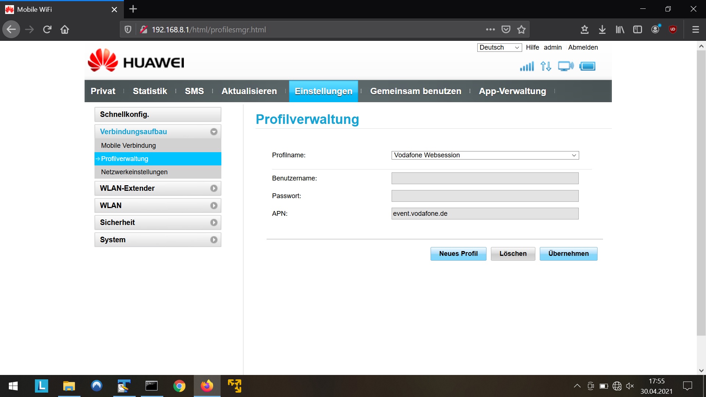Toggle the Firefox sidebar icon

coord(638,29)
